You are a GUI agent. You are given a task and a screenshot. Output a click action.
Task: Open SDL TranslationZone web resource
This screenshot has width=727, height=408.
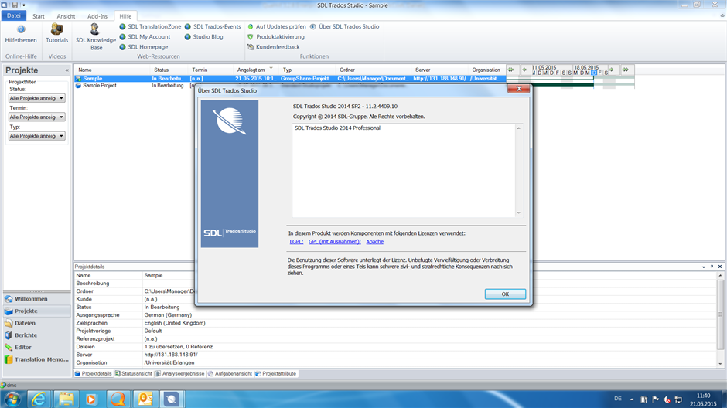[x=154, y=26]
